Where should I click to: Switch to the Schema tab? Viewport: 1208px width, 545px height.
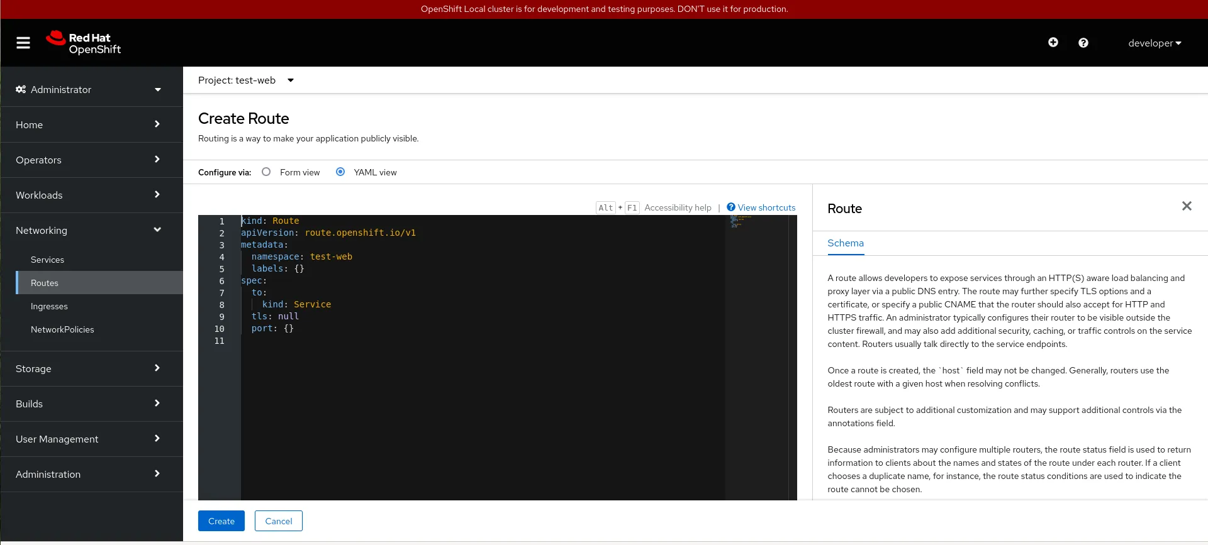845,243
